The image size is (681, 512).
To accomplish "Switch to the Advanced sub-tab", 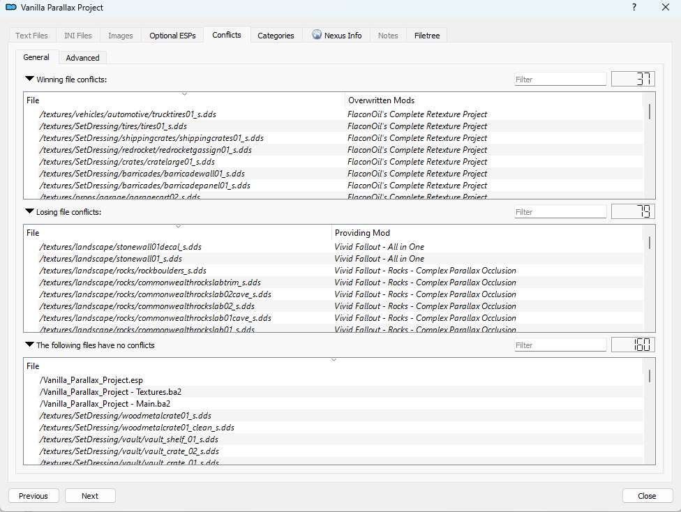I will click(82, 58).
